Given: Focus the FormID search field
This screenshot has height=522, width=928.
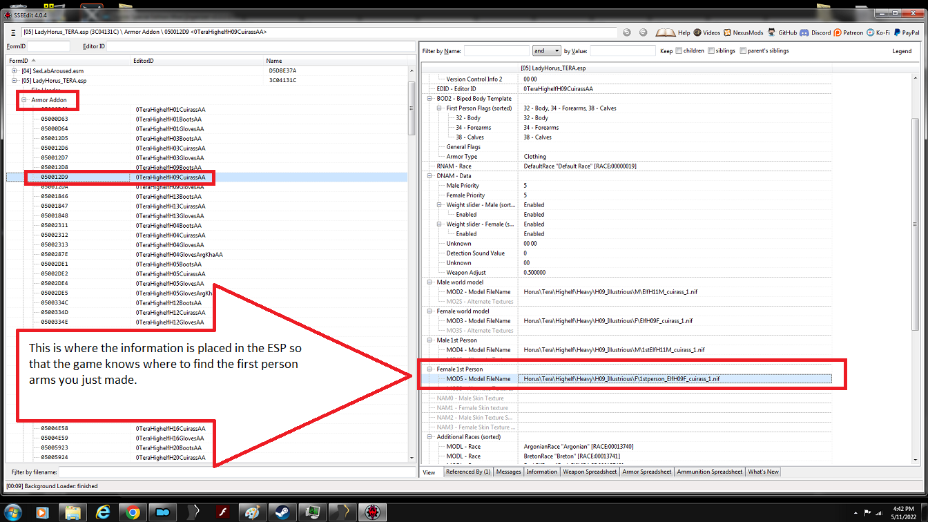Looking at the screenshot, I should [48, 46].
